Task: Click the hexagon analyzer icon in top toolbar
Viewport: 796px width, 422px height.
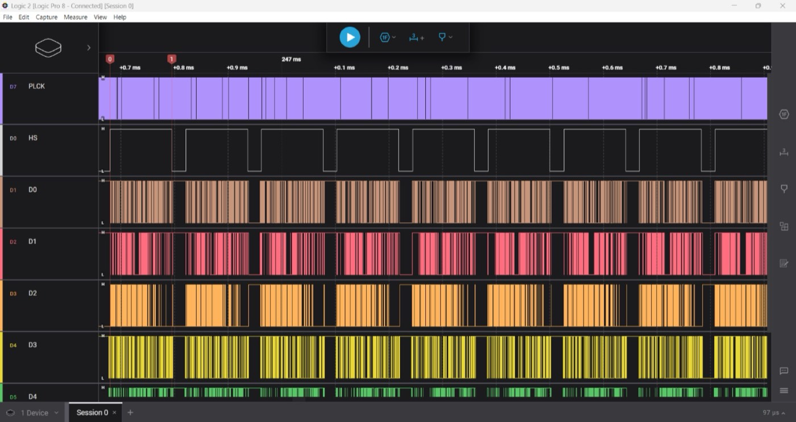Action: click(x=385, y=37)
